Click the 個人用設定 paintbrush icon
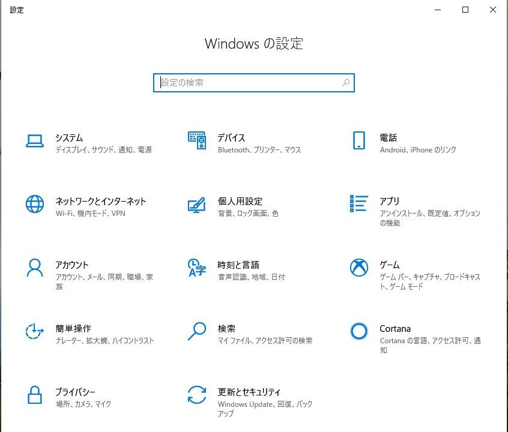The image size is (508, 432). click(x=197, y=205)
